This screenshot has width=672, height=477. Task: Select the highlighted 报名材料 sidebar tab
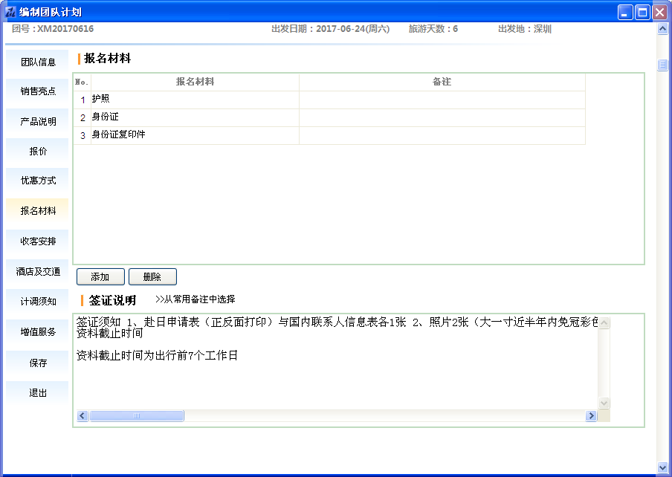tap(38, 211)
